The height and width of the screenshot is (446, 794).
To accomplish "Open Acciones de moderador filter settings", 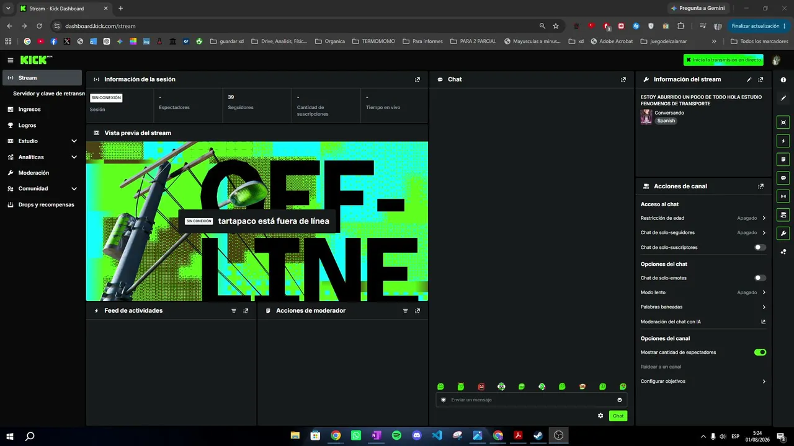I will point(406,310).
